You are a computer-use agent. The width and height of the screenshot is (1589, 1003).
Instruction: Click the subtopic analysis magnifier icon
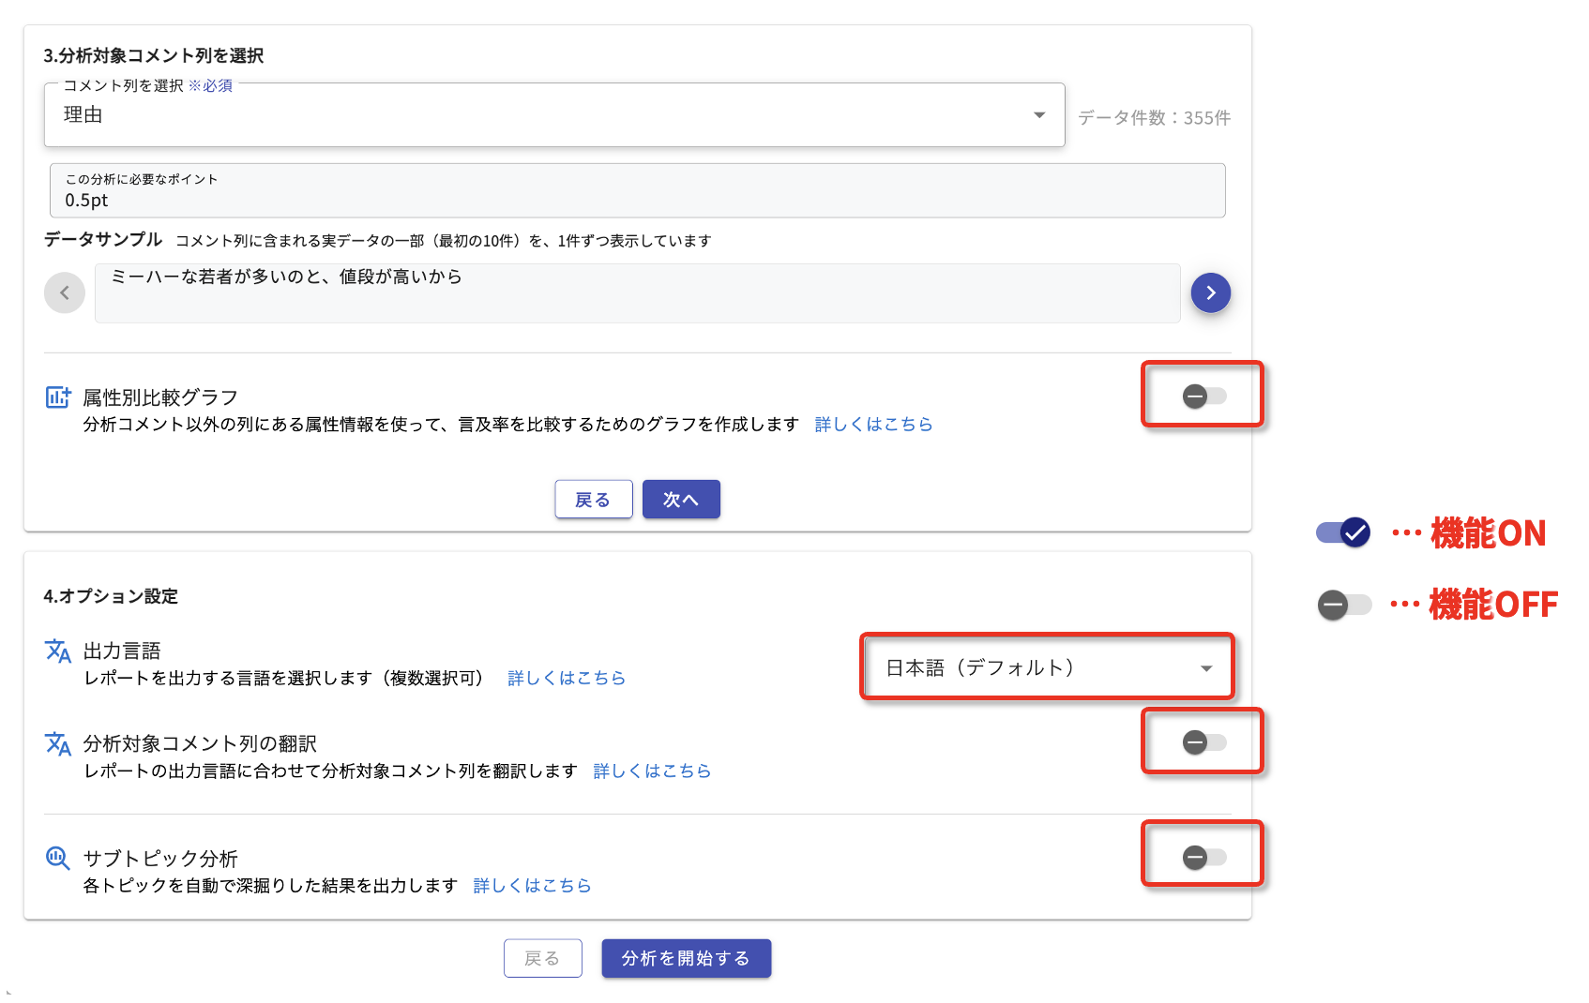click(x=58, y=858)
